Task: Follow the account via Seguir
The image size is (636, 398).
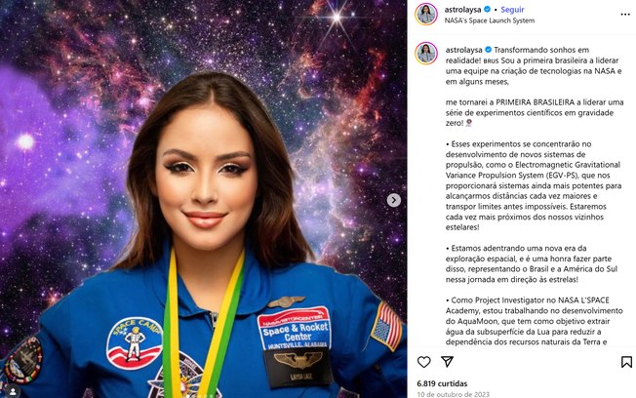Action: (512, 10)
